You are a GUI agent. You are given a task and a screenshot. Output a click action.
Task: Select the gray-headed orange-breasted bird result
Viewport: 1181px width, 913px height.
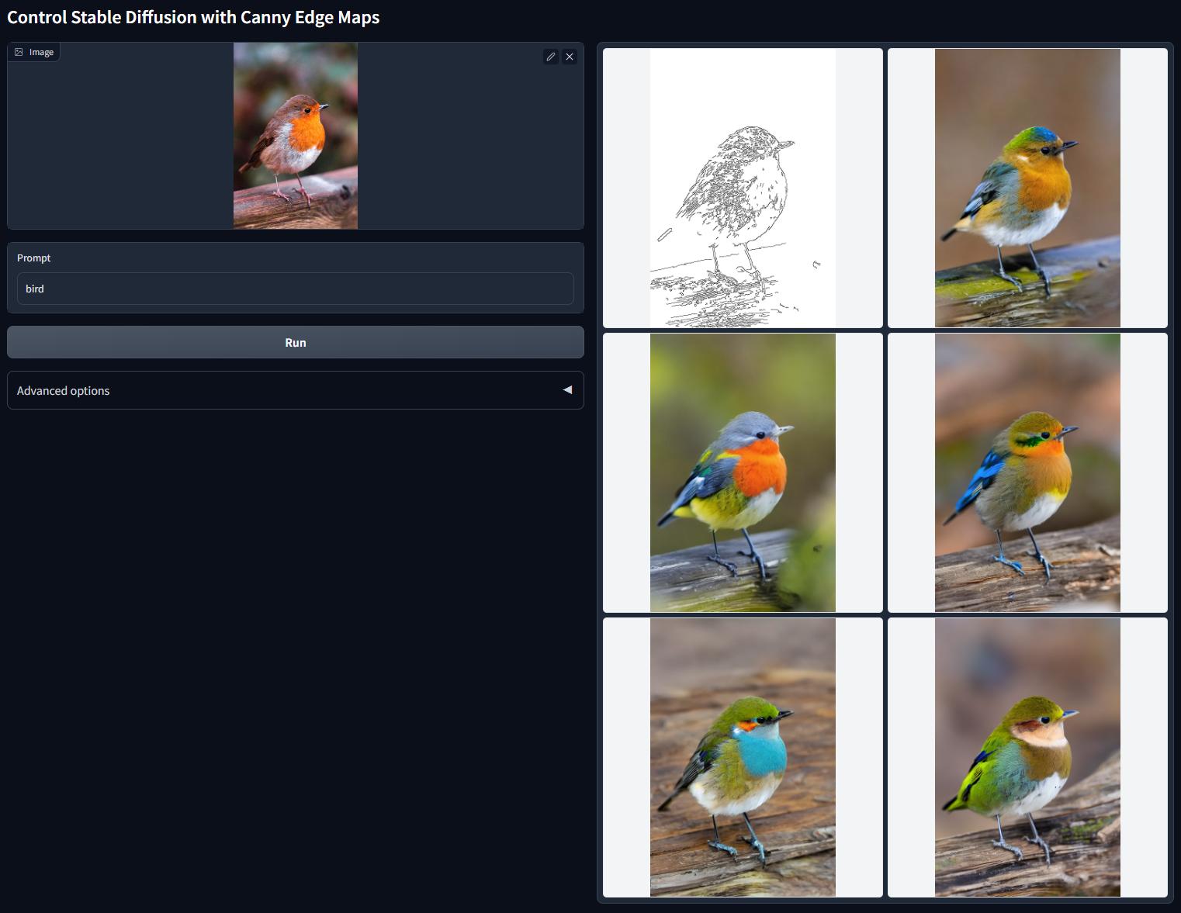point(742,472)
